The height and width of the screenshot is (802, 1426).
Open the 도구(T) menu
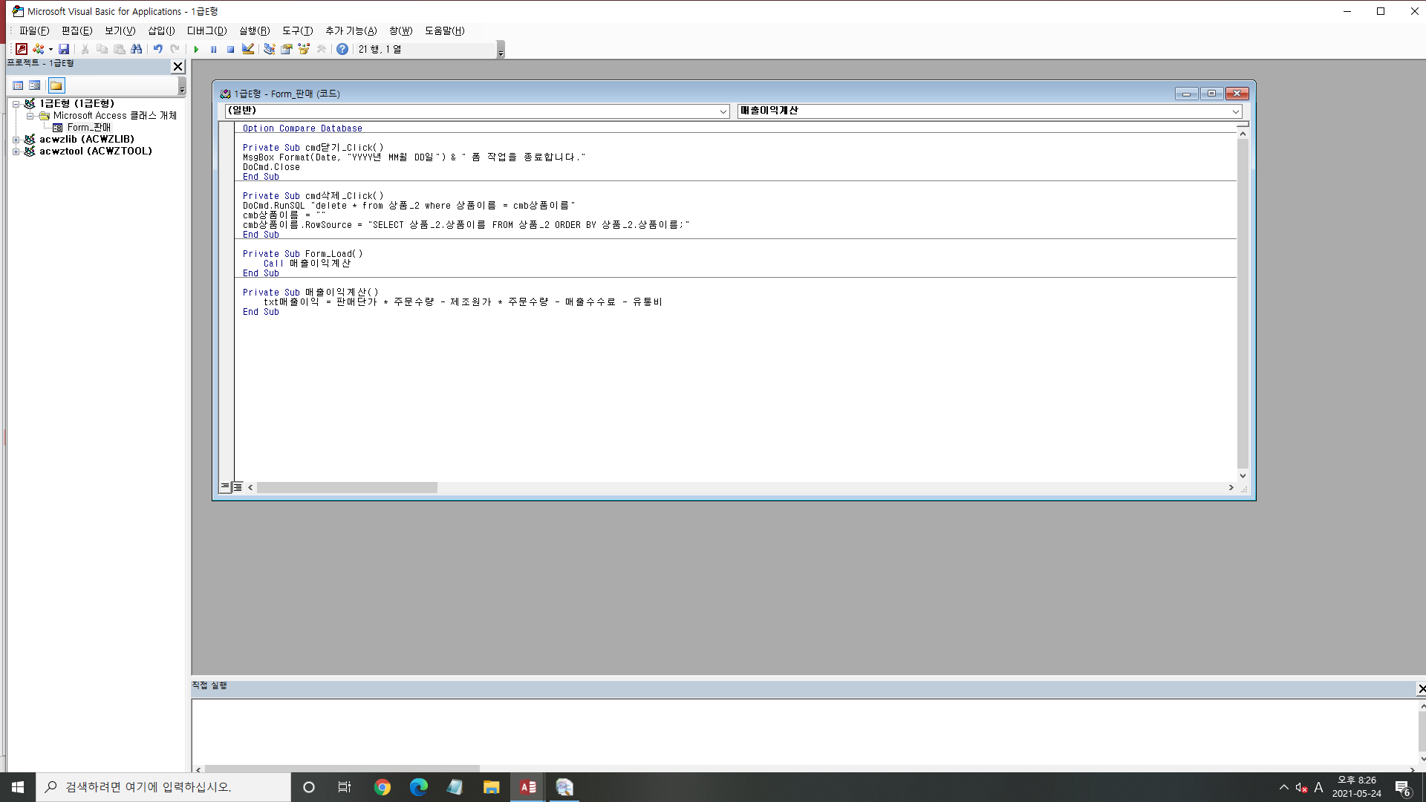[x=297, y=30]
